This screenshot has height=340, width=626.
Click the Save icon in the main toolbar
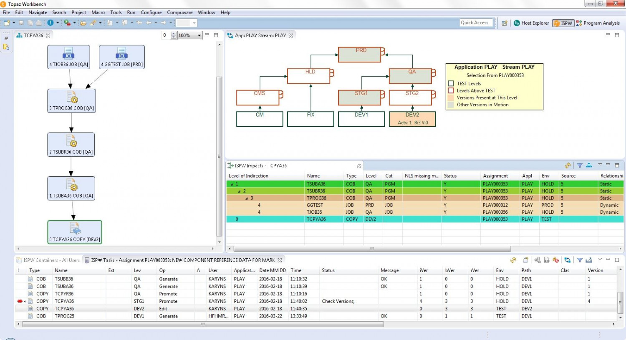pyautogui.click(x=21, y=22)
